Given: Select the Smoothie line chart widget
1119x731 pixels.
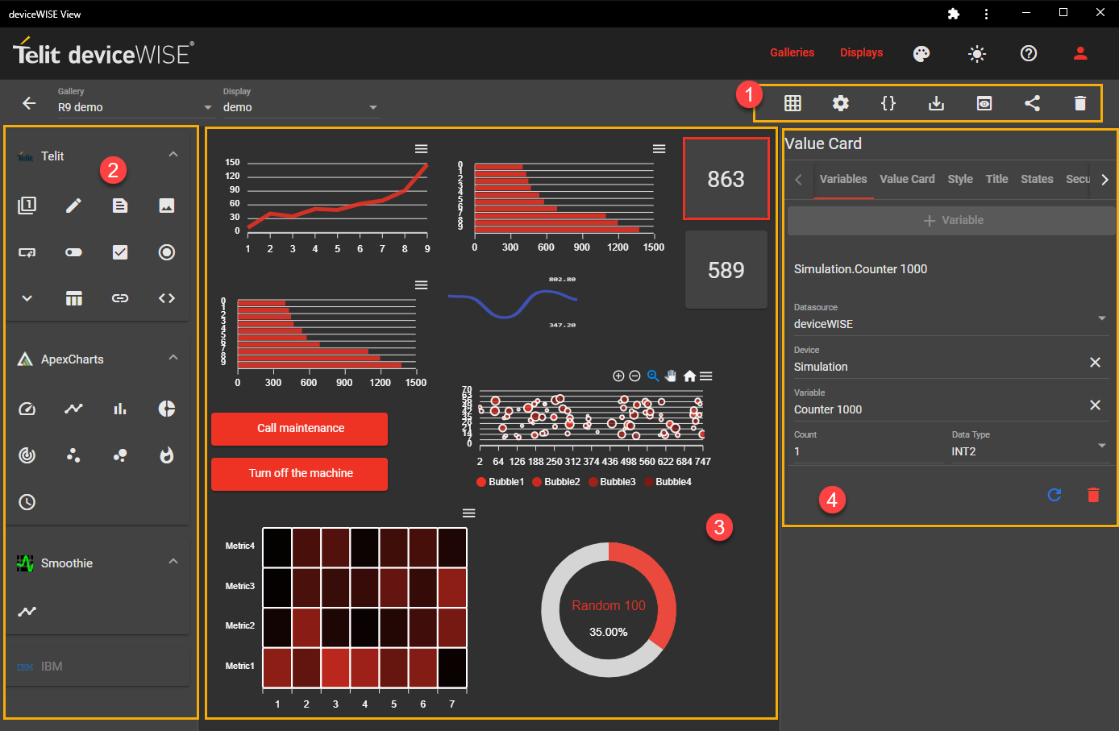Looking at the screenshot, I should (27, 612).
